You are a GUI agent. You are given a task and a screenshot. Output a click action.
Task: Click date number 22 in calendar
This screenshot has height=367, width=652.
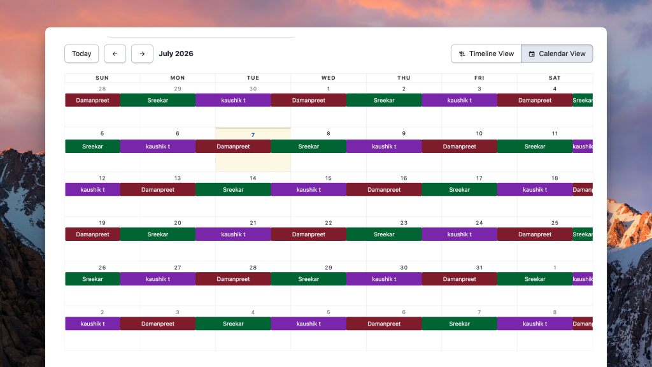click(328, 223)
